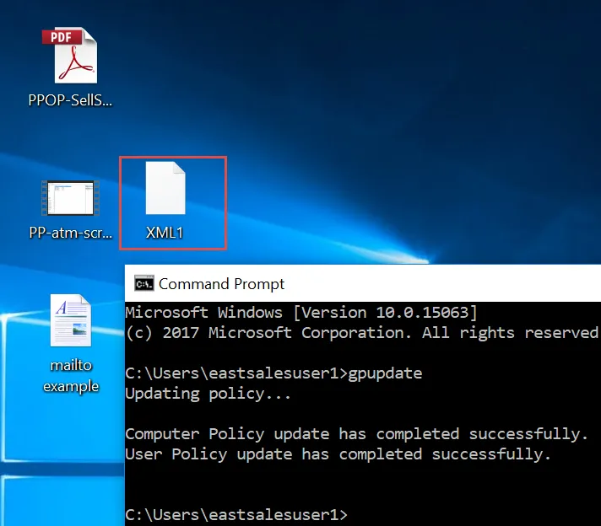Click the "XML1" file name label
The image size is (601, 526).
165,233
